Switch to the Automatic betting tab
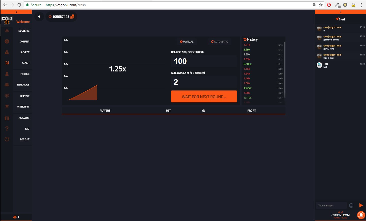 tap(219, 42)
